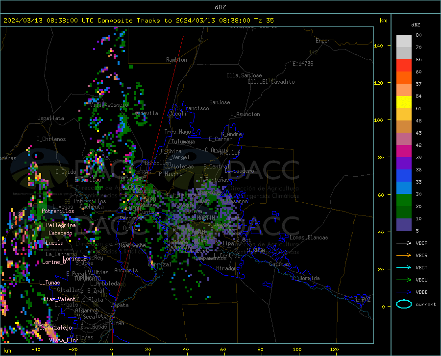This screenshot has width=441, height=356.
Task: Click the 'Catitas' map label
Action: [x=280, y=264]
